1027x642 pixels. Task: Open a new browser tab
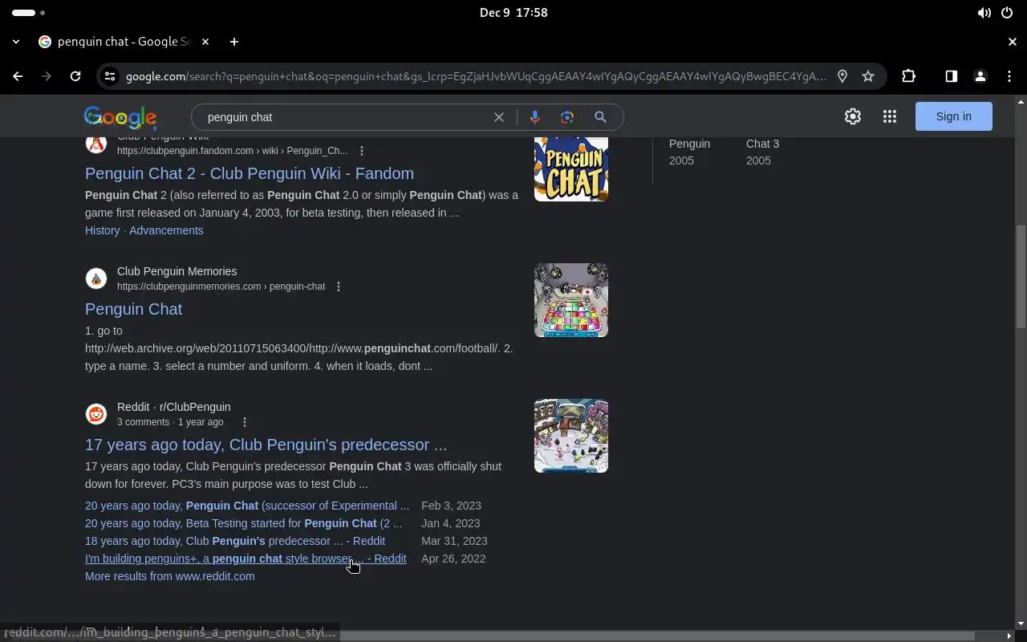[233, 42]
